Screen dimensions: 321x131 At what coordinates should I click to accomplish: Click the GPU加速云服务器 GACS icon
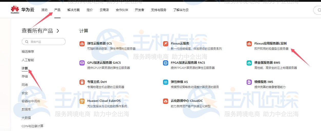[x=82, y=63]
